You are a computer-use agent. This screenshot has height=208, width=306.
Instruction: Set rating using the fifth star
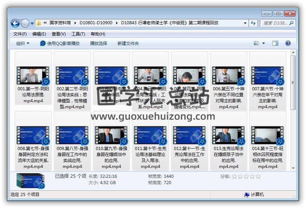pos(258,176)
